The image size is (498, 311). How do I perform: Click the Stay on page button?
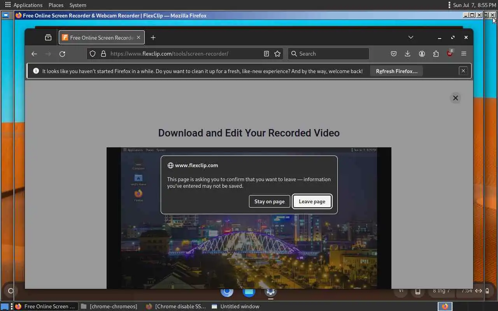269,201
